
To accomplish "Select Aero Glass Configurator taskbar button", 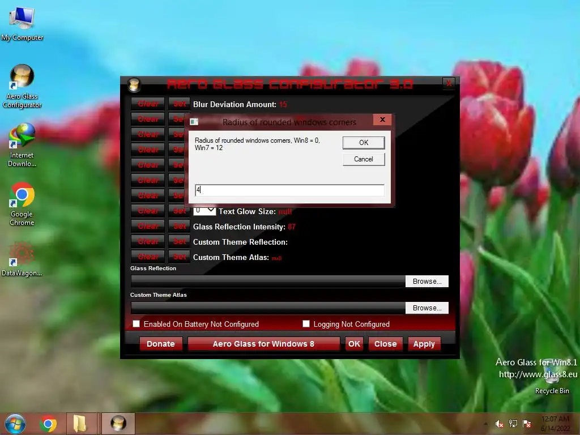I will (x=118, y=424).
